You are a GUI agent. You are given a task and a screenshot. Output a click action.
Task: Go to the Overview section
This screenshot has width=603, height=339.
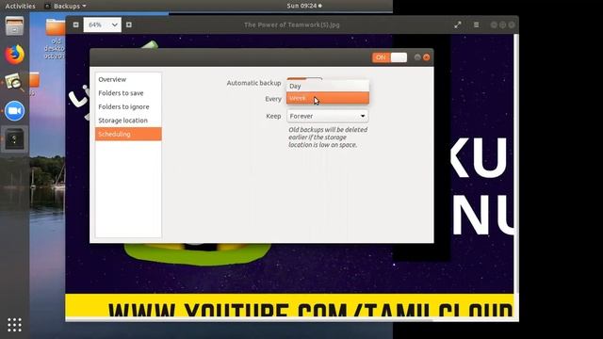click(128, 79)
